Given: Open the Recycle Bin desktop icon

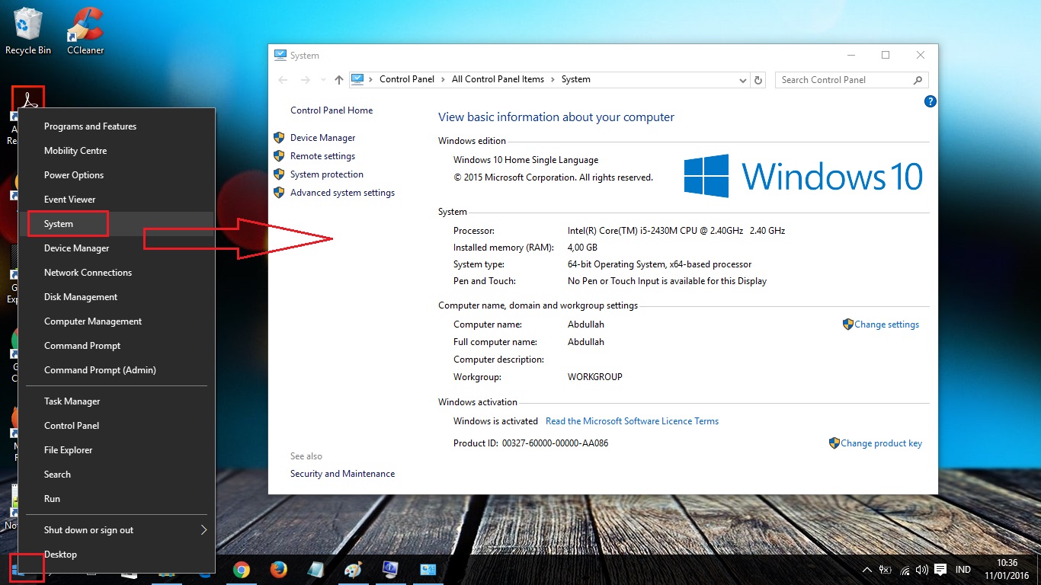Looking at the screenshot, I should click(x=28, y=30).
